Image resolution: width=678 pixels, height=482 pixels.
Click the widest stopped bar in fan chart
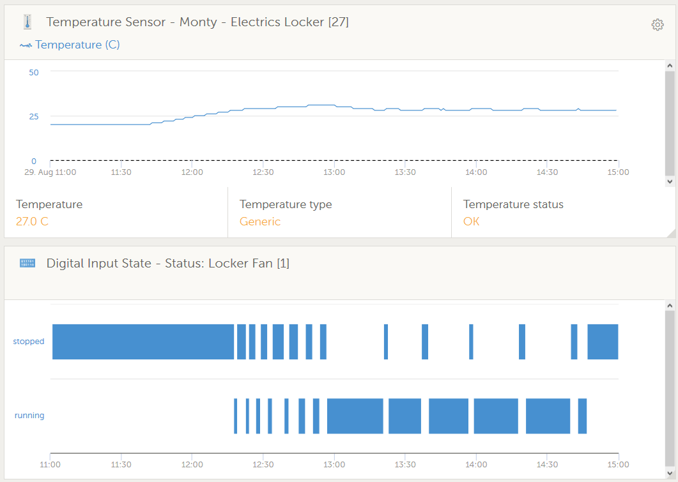[x=143, y=342]
